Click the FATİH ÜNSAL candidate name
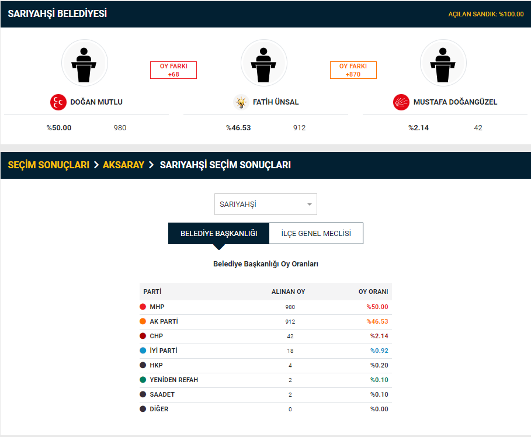531x437 pixels. [x=276, y=102]
